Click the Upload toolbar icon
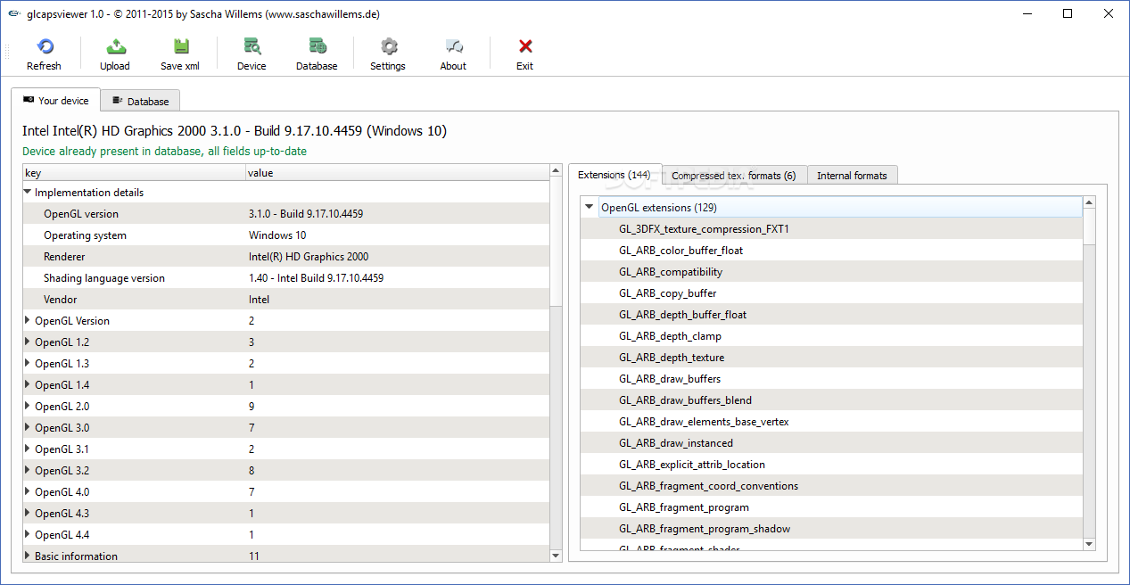 114,46
